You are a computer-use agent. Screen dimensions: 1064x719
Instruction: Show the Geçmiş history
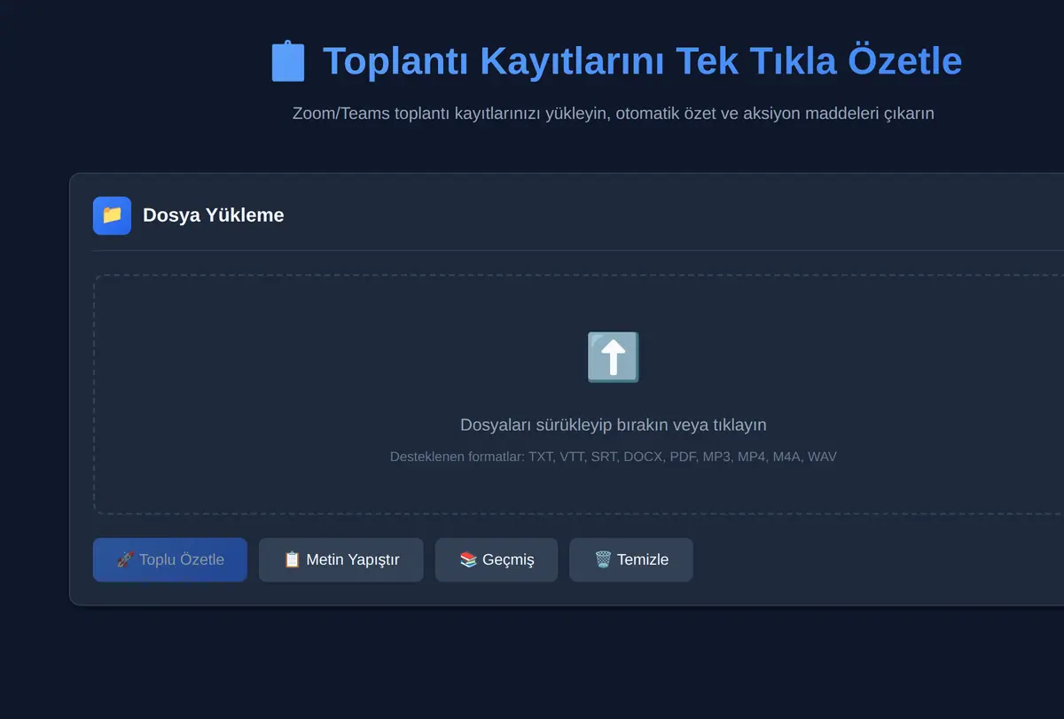click(497, 559)
